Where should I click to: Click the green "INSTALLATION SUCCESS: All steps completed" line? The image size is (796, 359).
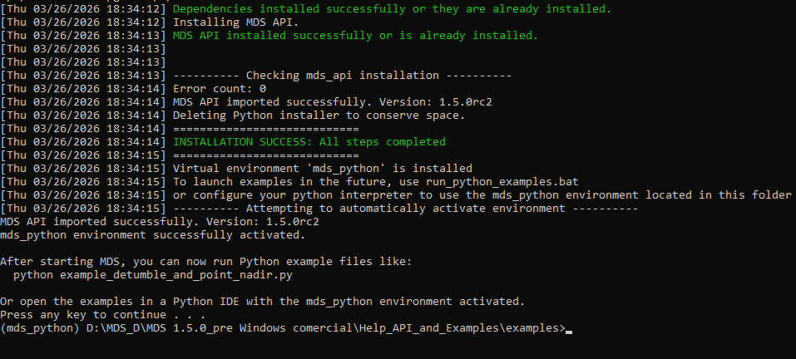309,142
